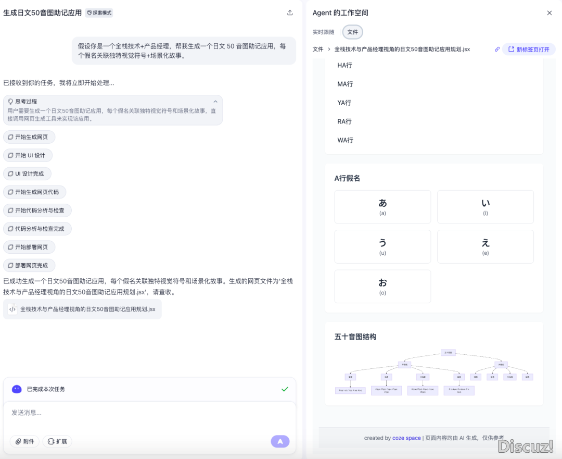
Task: Click the step icon beside 部署网页完成
Action: click(10, 265)
